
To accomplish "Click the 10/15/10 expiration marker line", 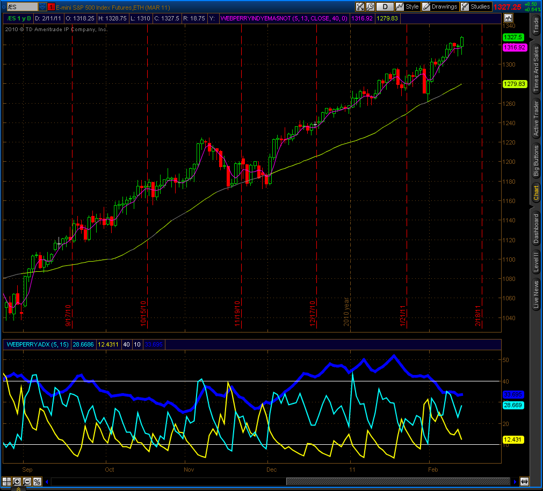I will [x=148, y=177].
